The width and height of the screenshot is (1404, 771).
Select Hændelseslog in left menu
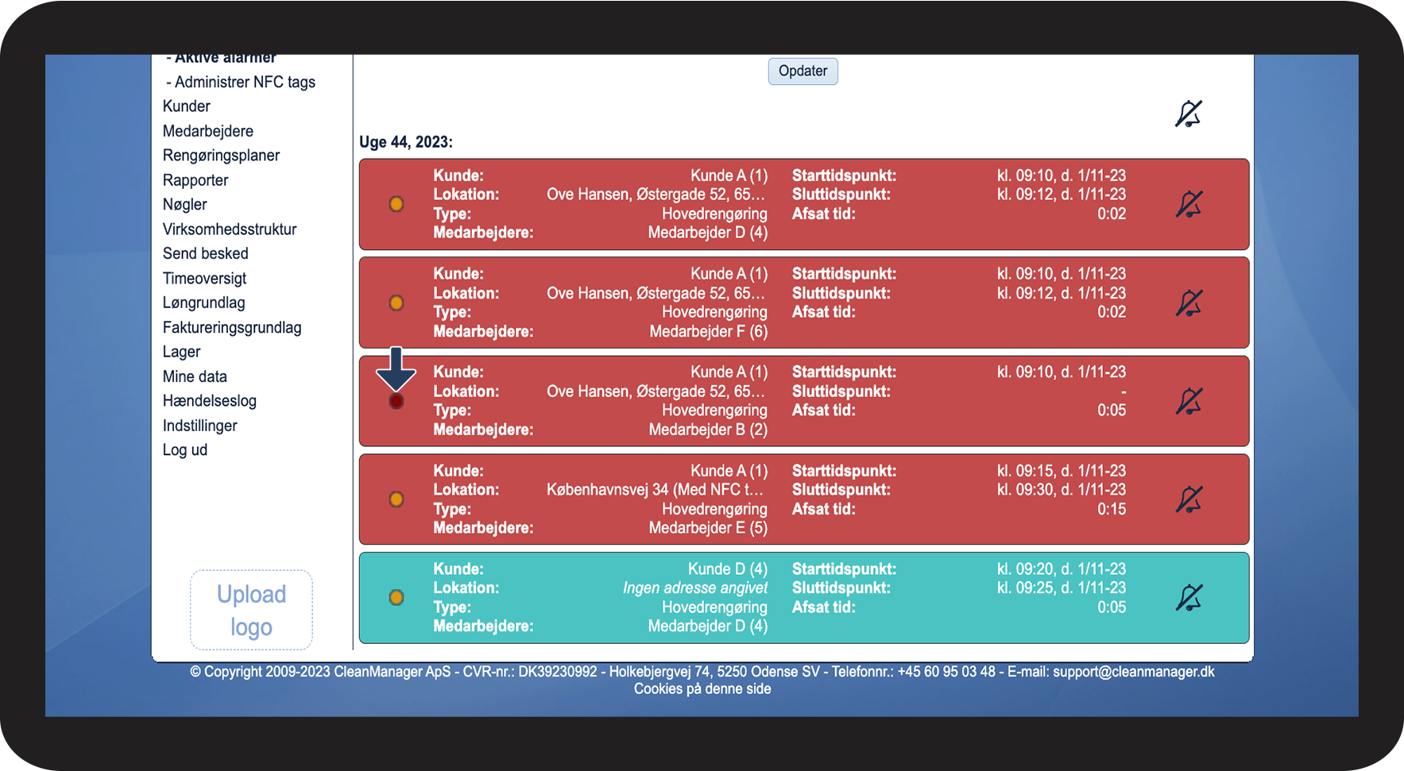click(x=210, y=401)
